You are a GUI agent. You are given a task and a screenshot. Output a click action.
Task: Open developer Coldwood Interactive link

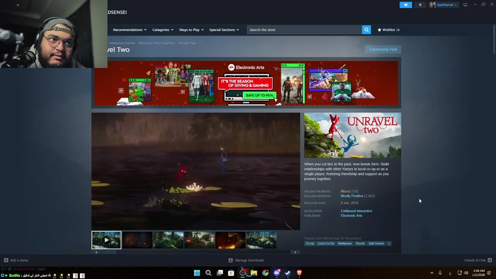click(356, 211)
